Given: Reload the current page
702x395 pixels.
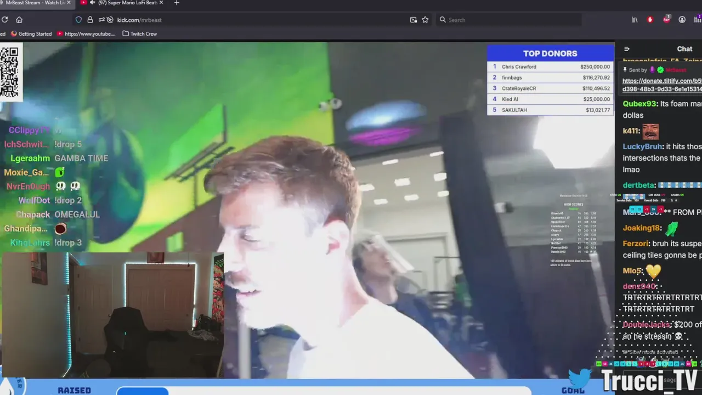Looking at the screenshot, I should tap(4, 20).
